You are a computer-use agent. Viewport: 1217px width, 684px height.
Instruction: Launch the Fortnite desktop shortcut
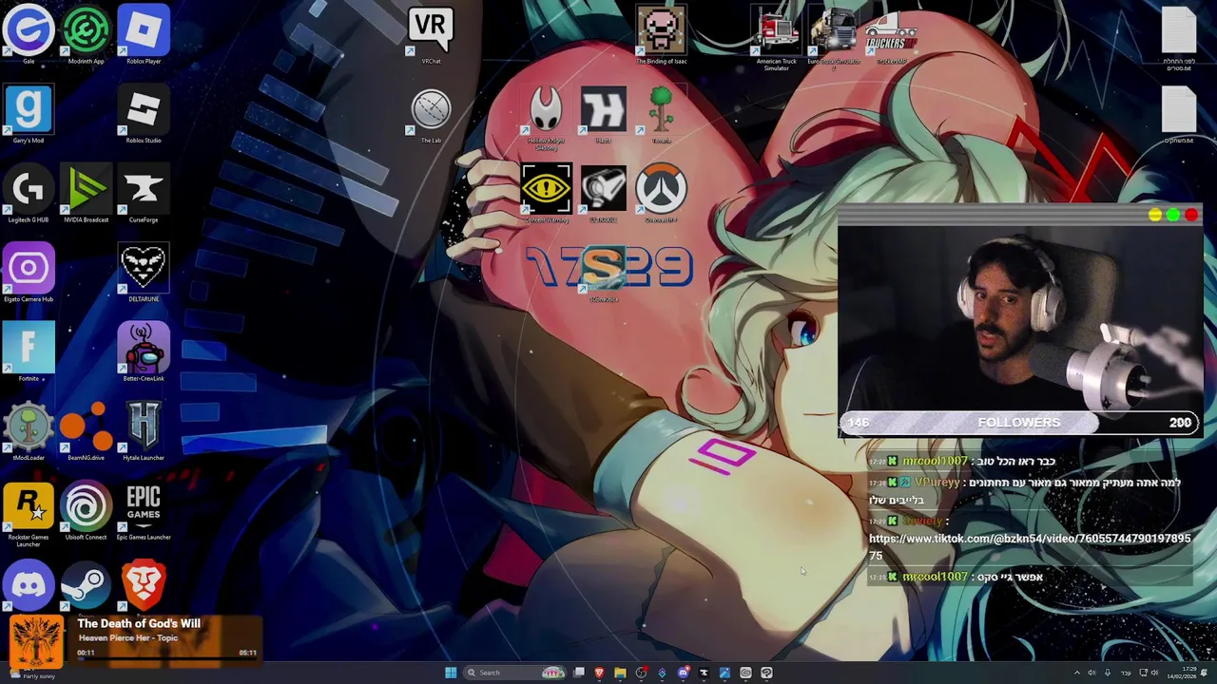pyautogui.click(x=29, y=351)
